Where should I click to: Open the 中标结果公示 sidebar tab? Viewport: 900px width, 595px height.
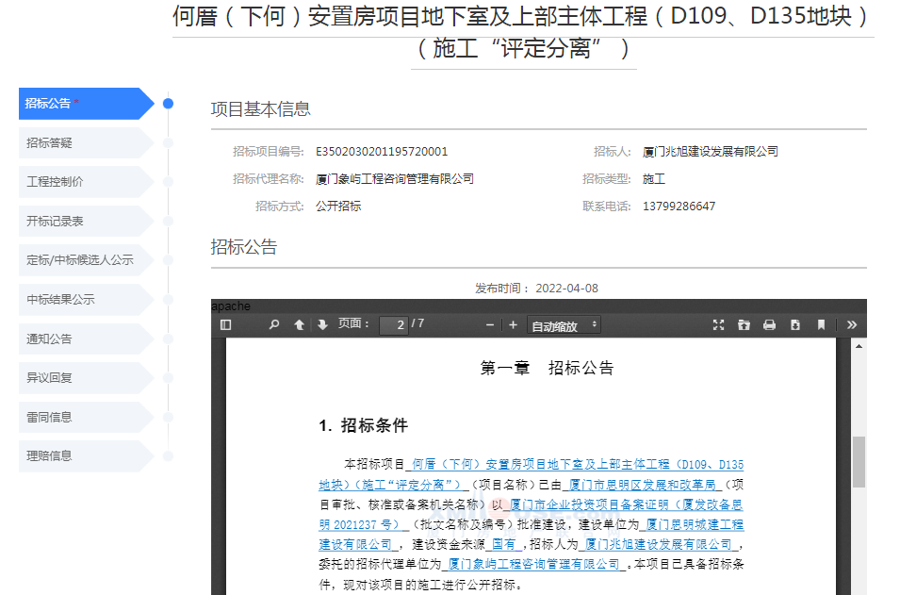coord(86,300)
